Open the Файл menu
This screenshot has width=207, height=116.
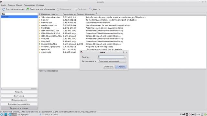(4, 5)
